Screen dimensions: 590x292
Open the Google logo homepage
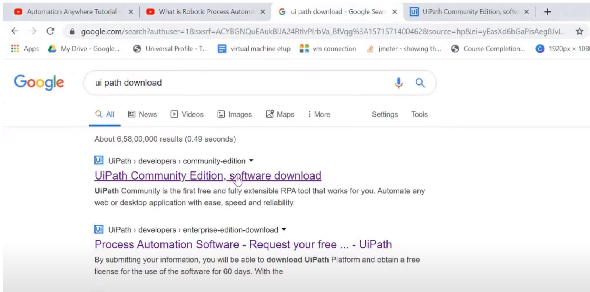click(39, 83)
